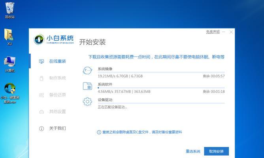Click the 系统镜像 download progress bar
Viewport: 264px width, 158px height.
[161, 72]
